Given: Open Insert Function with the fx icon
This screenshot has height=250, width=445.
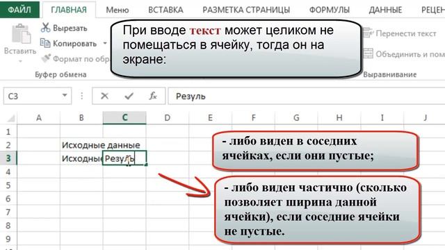Looking at the screenshot, I should tap(153, 96).
